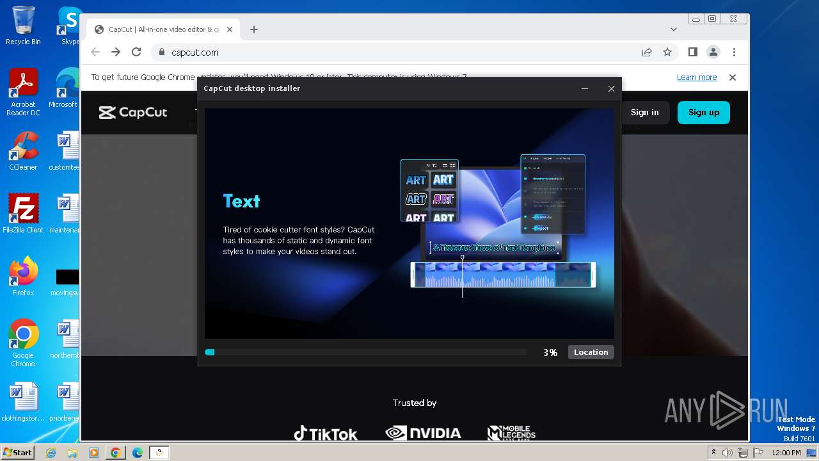This screenshot has height=461, width=819.
Task: Click the Sign up button
Action: click(704, 113)
